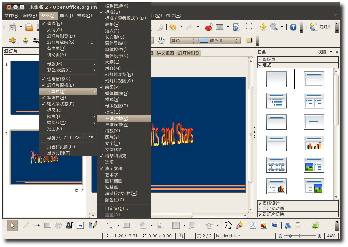Image resolution: width=348 pixels, height=247 pixels.
Task: Open the Navigator star icon
Action: click(x=263, y=27)
